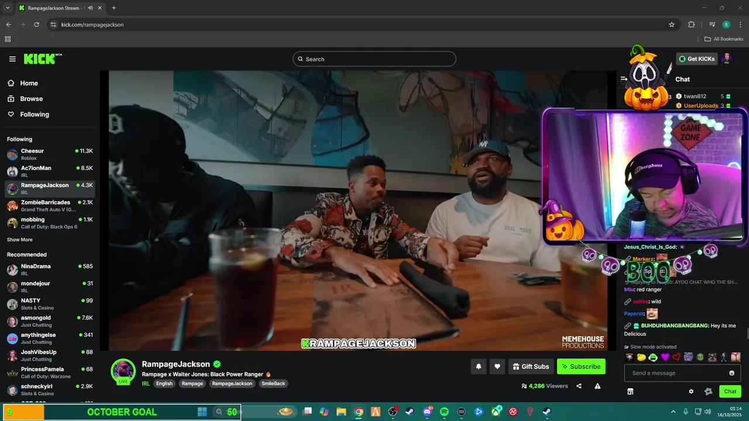Open NinaDrama recommended channel
The width and height of the screenshot is (749, 421).
click(x=50, y=270)
